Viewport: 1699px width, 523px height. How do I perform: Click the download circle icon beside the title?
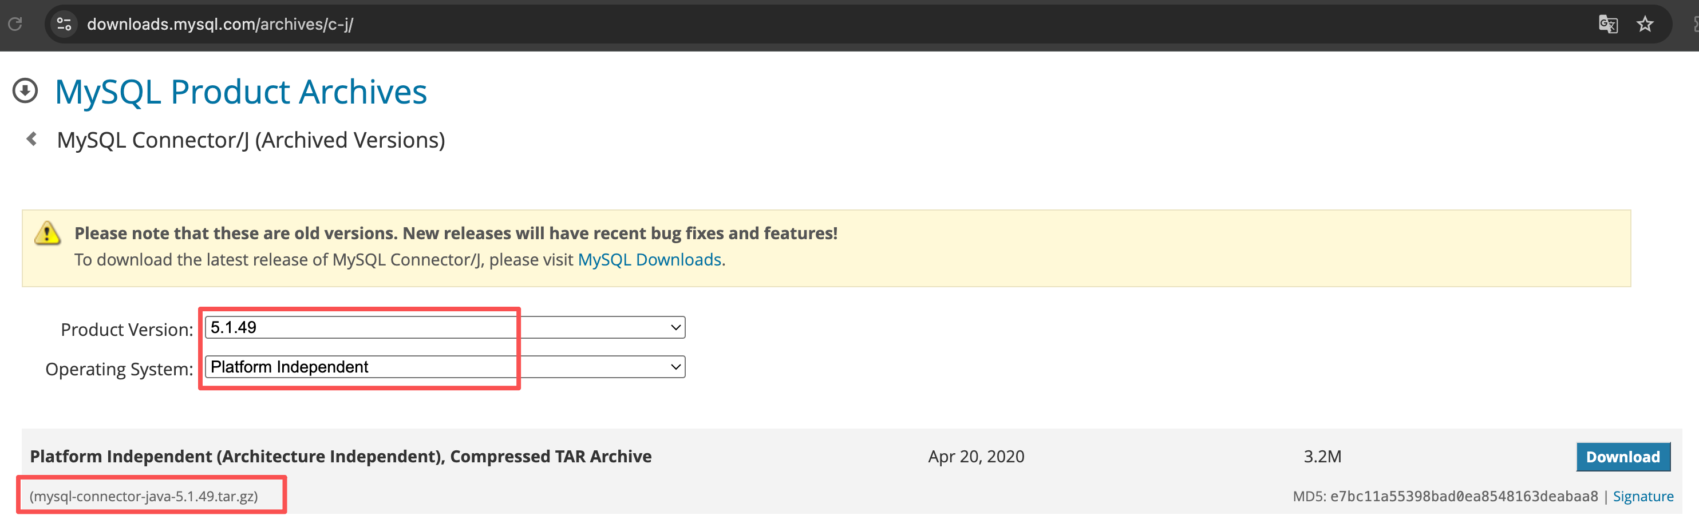tap(25, 91)
